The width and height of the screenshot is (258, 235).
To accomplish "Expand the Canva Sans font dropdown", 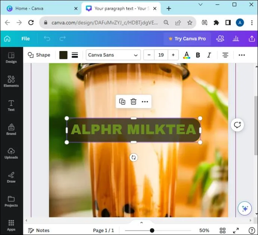I will coord(113,55).
